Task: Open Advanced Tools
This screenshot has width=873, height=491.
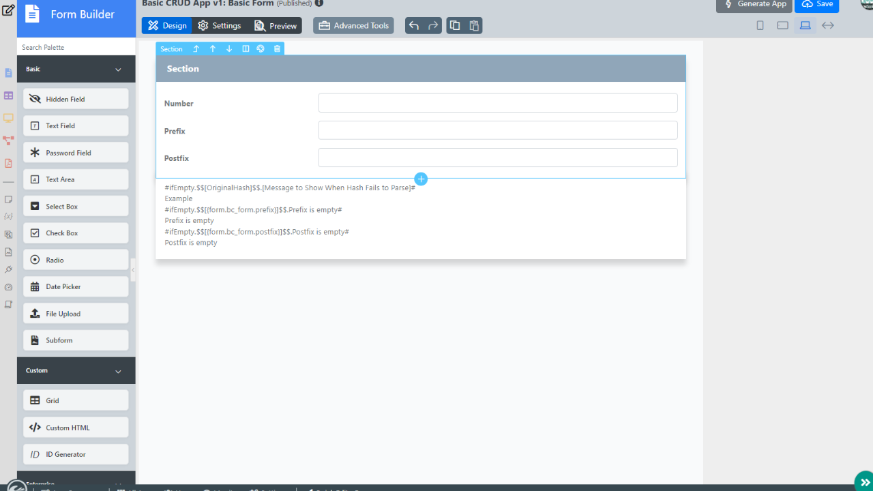Action: (x=353, y=26)
